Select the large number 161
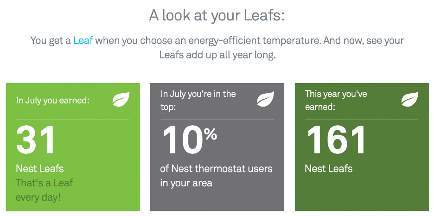Screen dimensions: 434x216 [336, 140]
